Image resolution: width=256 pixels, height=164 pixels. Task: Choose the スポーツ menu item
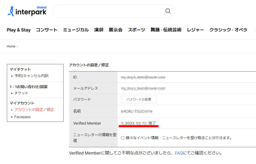pos(136,30)
